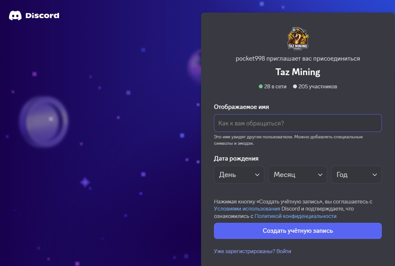Click the Discord wordmark text

[x=42, y=15]
